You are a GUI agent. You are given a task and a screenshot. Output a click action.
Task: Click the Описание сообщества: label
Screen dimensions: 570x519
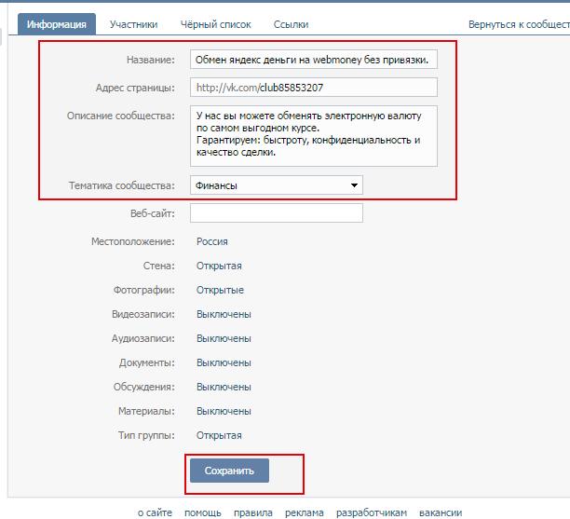[121, 116]
